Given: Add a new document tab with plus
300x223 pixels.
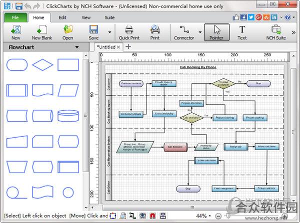Looking at the screenshot, I should coord(128,46).
